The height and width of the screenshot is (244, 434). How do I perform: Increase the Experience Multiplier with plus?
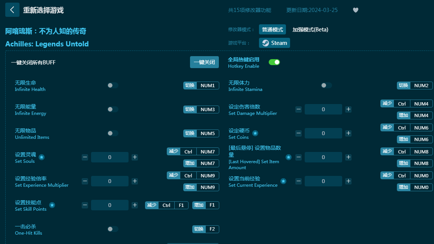tap(135, 181)
